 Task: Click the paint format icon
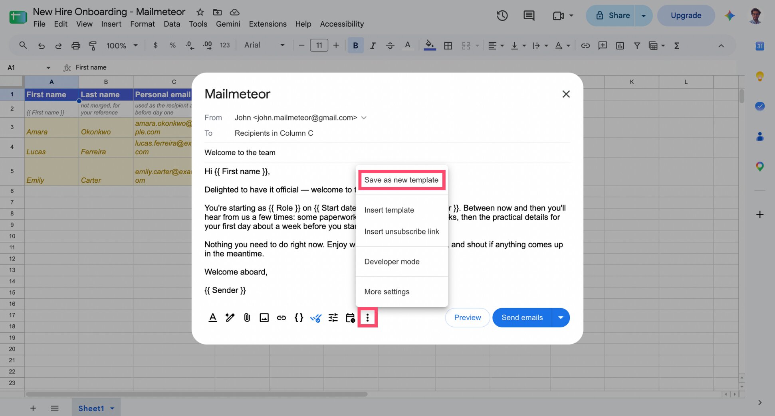93,45
